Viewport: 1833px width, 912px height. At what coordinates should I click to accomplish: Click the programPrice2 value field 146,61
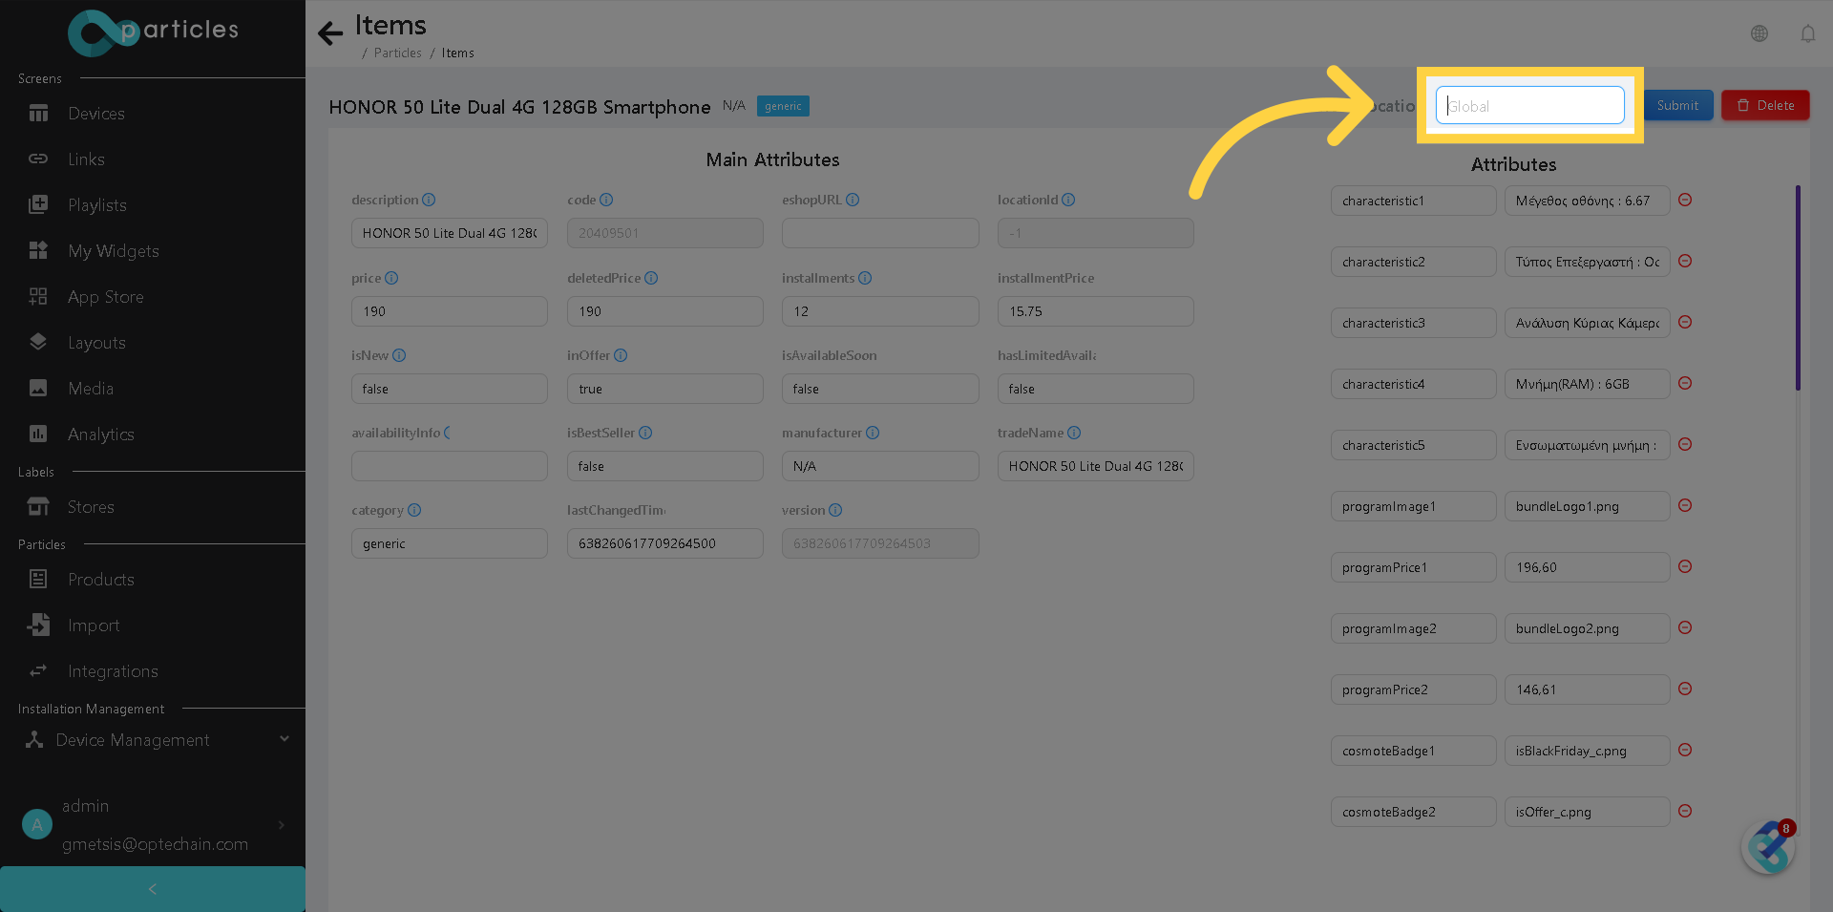click(1587, 689)
